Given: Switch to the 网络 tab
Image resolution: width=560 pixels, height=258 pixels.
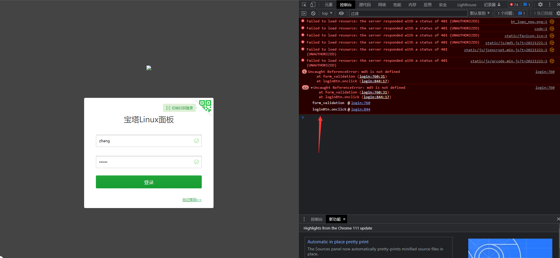Looking at the screenshot, I should (382, 5).
